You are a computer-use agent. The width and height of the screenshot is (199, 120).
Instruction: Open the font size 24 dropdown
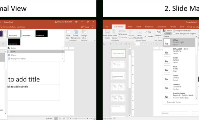click(139, 44)
